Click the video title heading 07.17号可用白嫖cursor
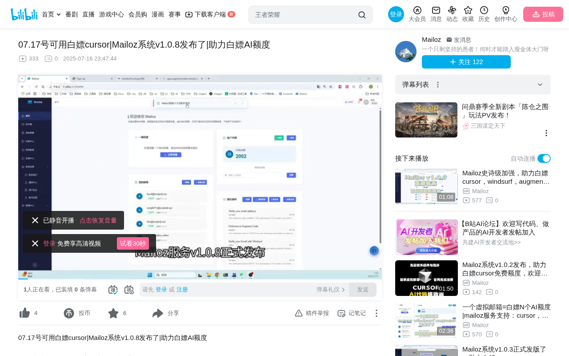 (x=144, y=44)
